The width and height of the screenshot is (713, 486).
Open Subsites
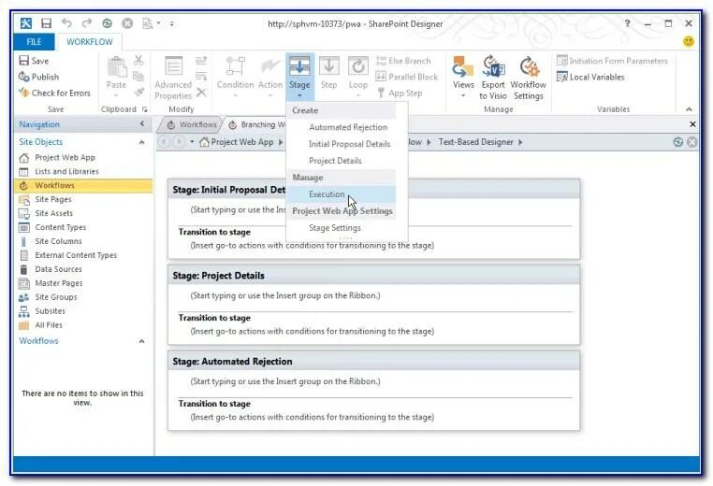click(x=50, y=311)
